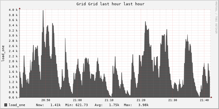Click the 0.6 k y-axis label

click(x=13, y=97)
